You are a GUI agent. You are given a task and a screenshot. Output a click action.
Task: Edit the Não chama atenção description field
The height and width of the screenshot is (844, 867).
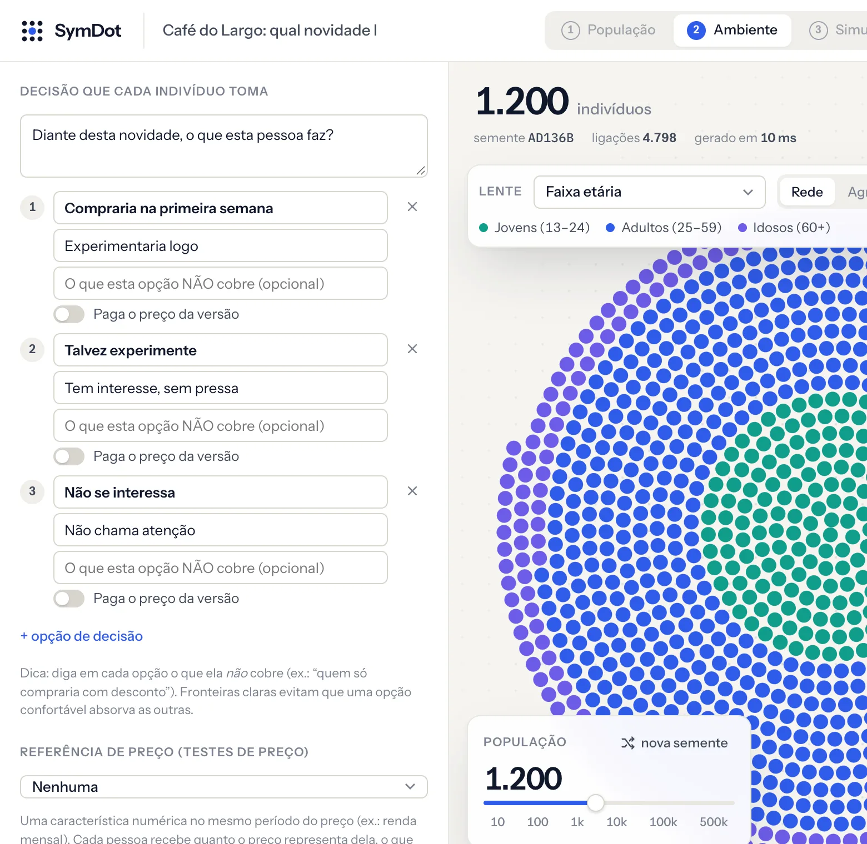(221, 530)
